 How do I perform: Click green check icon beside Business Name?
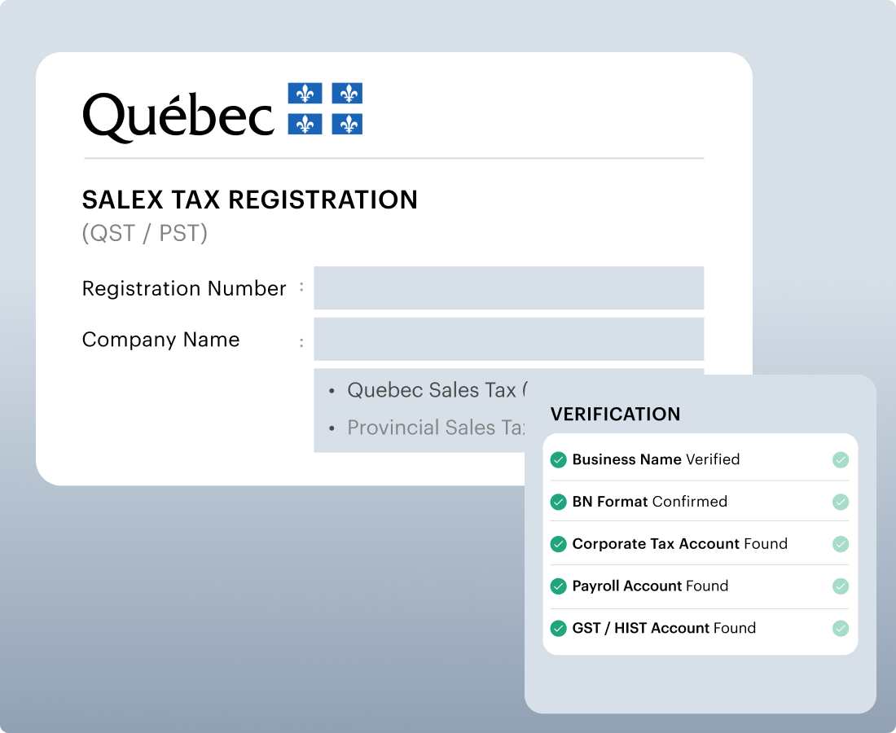pyautogui.click(x=558, y=460)
